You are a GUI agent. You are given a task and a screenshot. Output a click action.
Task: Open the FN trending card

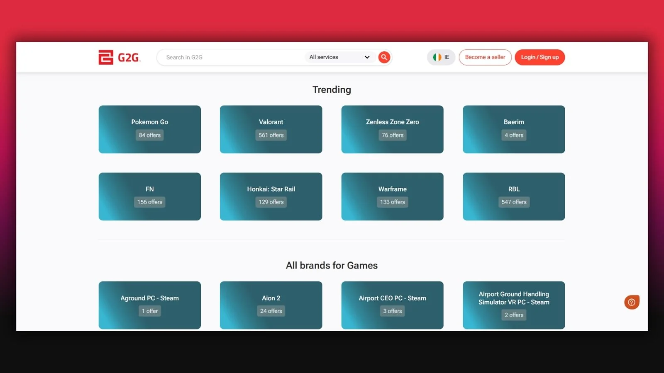coord(150,196)
